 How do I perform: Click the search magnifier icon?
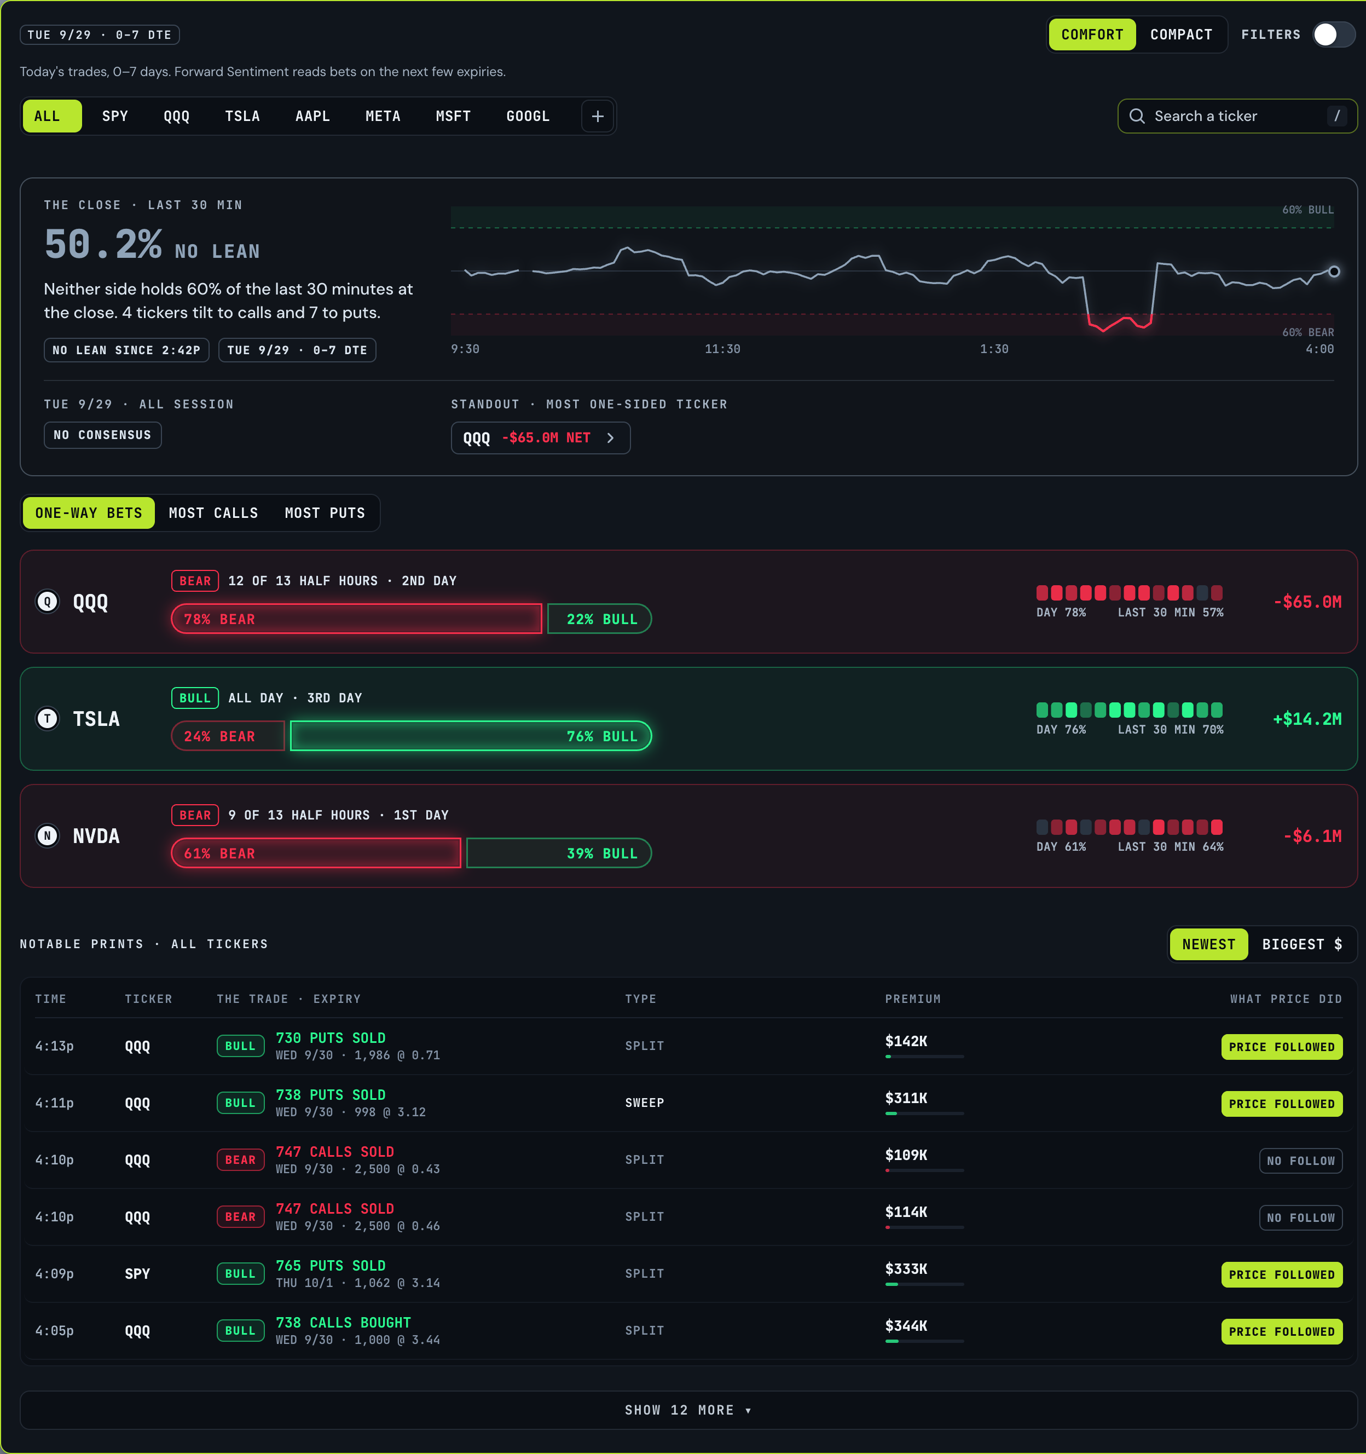click(x=1136, y=116)
